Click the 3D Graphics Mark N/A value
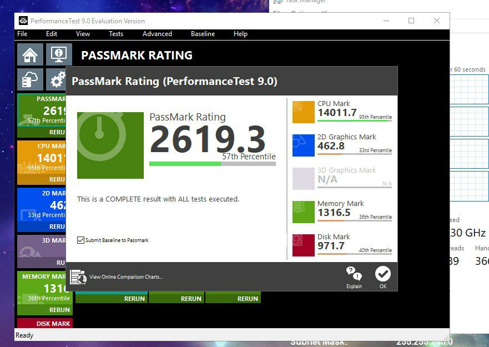Screen dimensions: 489x347 tap(327, 179)
